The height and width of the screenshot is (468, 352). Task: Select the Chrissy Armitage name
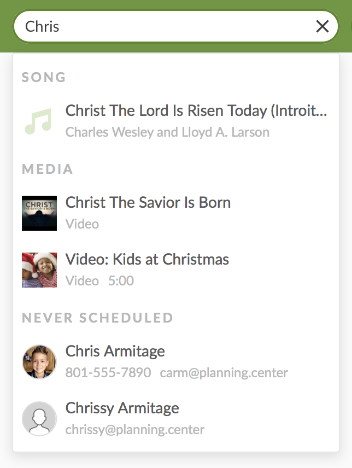(x=122, y=408)
